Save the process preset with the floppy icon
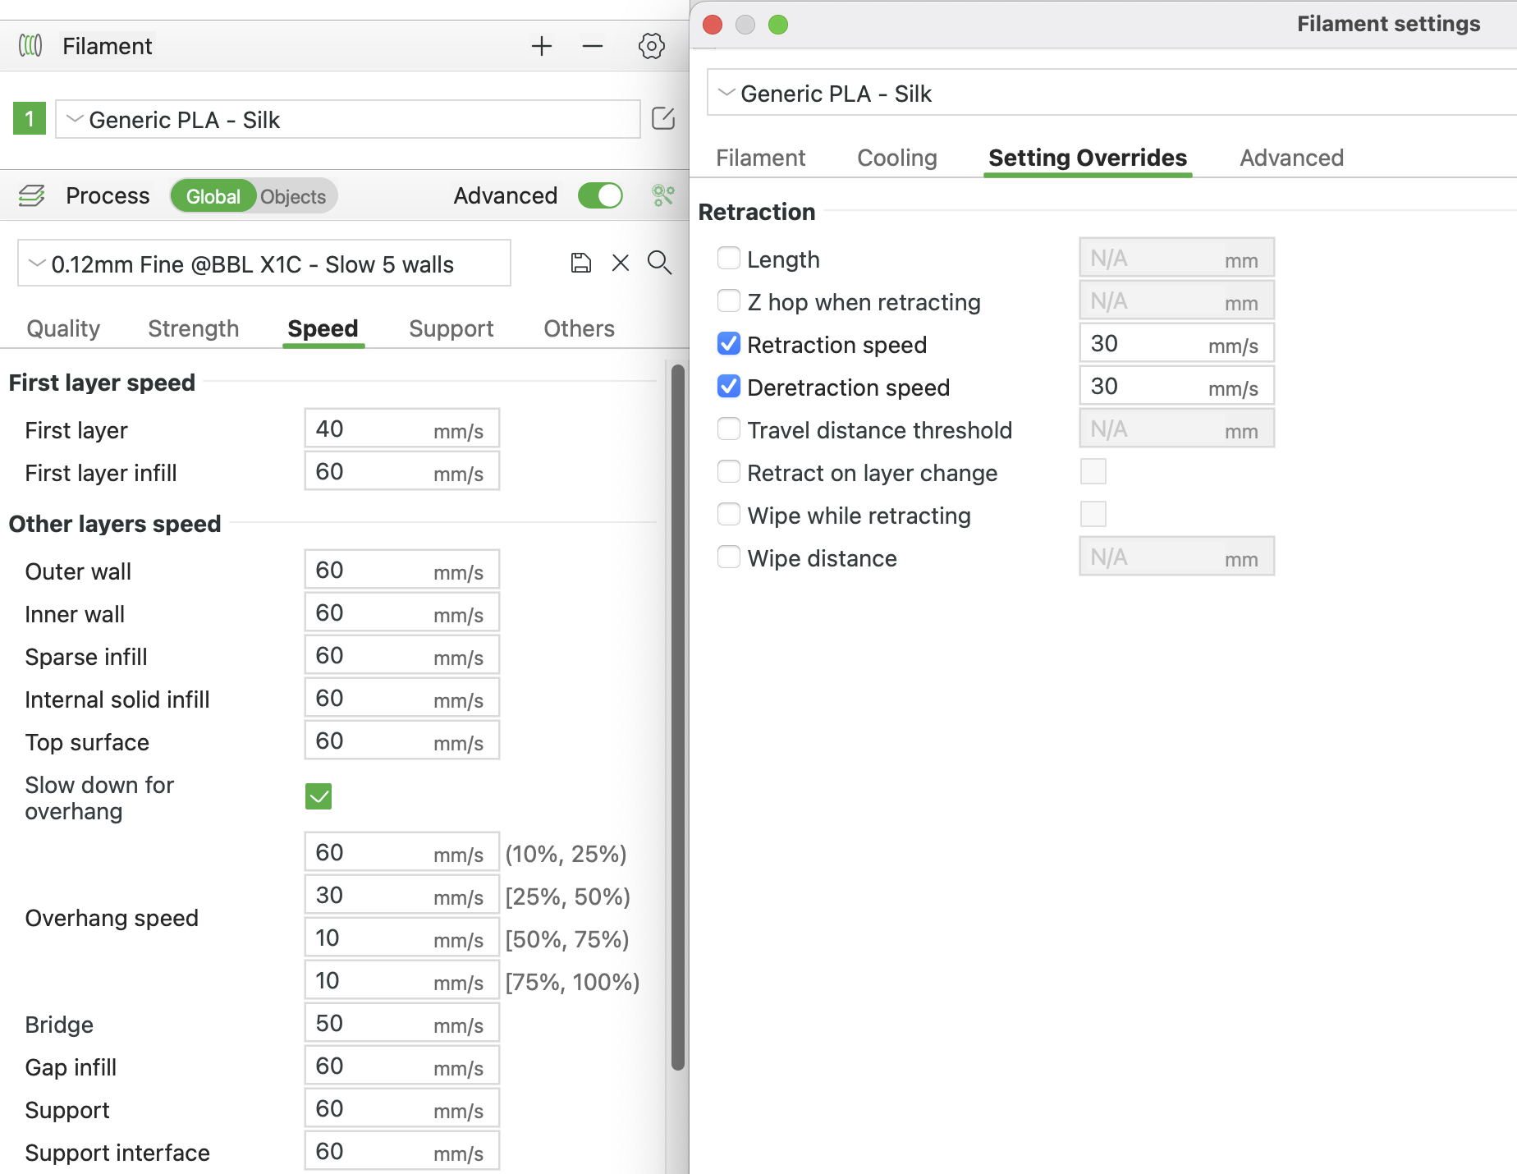 (x=580, y=263)
